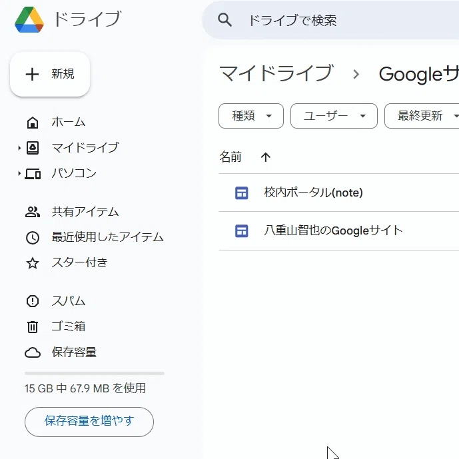This screenshot has height=459, width=459.
Task: Click the 保存容量 cloud icon
Action: tap(33, 352)
